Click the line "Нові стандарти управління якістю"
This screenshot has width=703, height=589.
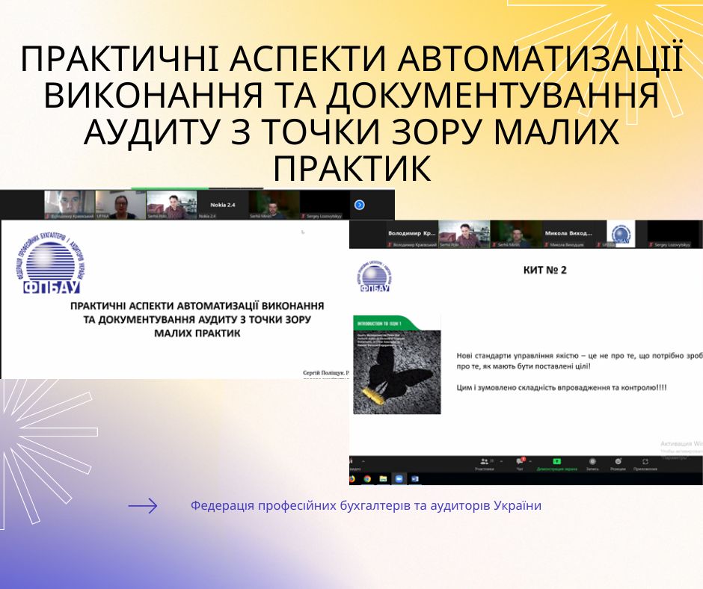click(518, 356)
